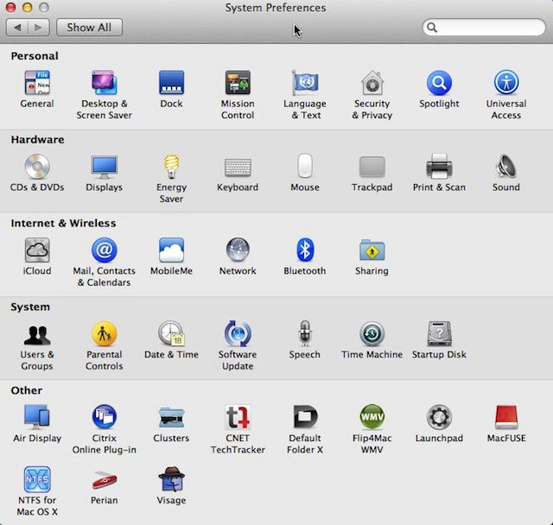The height and width of the screenshot is (525, 553).
Task: Click in the search field
Action: (489, 28)
